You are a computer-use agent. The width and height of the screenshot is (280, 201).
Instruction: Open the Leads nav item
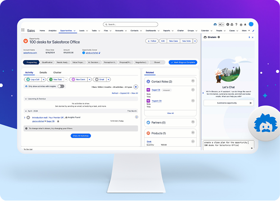click(82, 31)
